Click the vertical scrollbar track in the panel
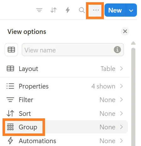Screen dimensions: 141x146 click(x=133, y=97)
